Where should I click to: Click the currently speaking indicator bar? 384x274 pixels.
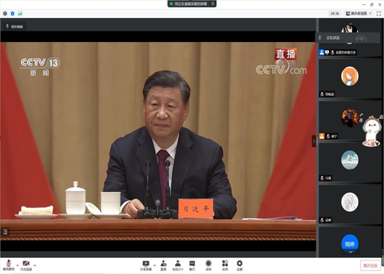point(348,38)
